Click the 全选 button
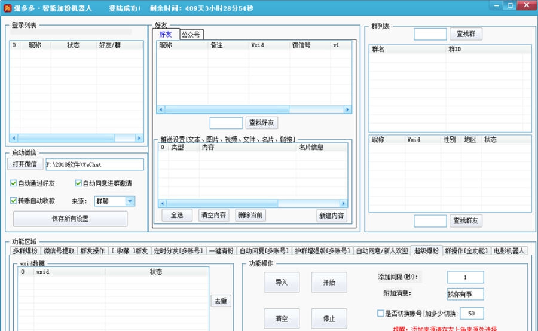The width and height of the screenshot is (538, 331). tap(177, 215)
